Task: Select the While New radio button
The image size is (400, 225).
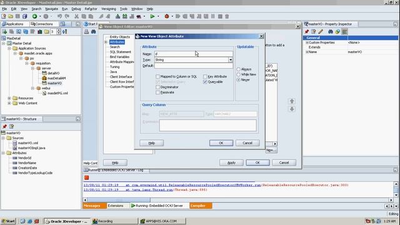Action: click(239, 74)
